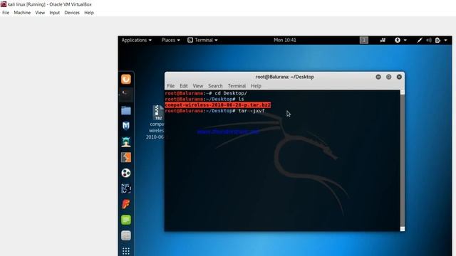
Task: Launch Faraday IDE from the dock
Action: pos(126,204)
